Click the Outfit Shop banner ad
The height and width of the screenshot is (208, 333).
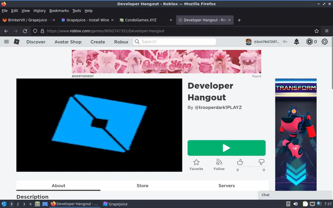click(166, 62)
